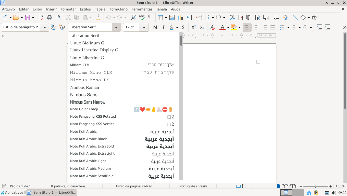
Task: Insert a chart using toolbar icon
Action: tap(180, 18)
